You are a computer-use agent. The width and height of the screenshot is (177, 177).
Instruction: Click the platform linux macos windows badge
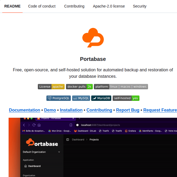tap(121, 87)
